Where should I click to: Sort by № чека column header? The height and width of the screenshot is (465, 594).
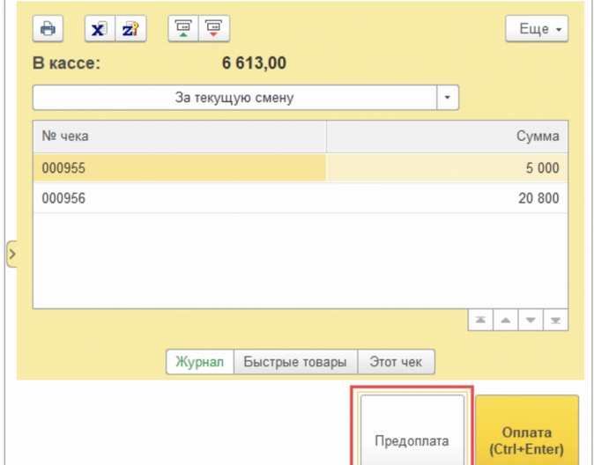180,137
